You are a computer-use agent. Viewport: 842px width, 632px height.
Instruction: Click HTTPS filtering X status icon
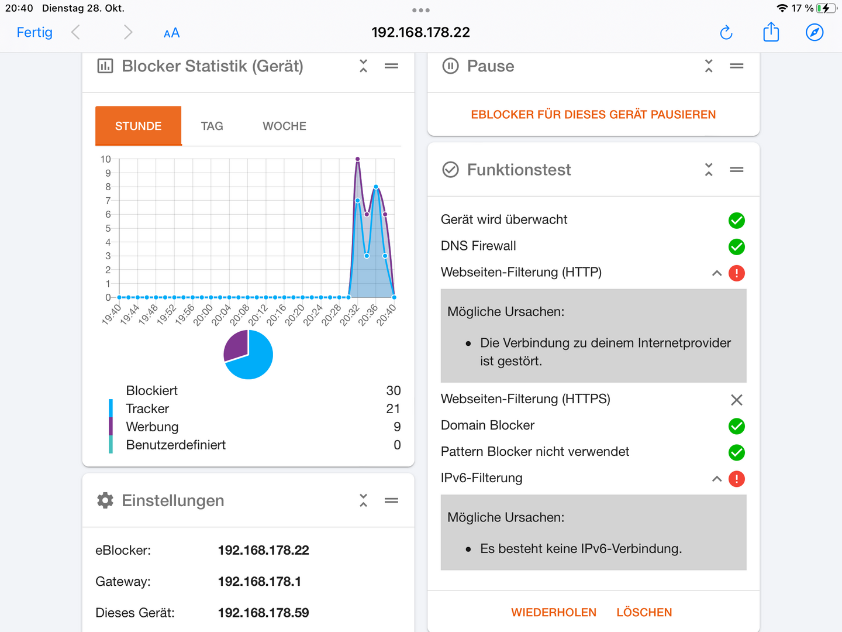(x=736, y=400)
